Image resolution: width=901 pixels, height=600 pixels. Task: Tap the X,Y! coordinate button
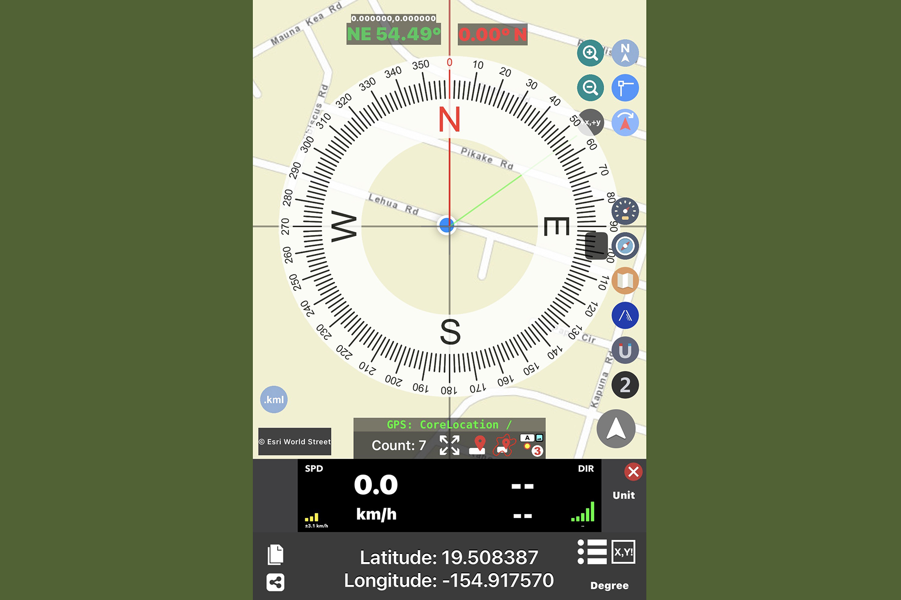pyautogui.click(x=624, y=552)
